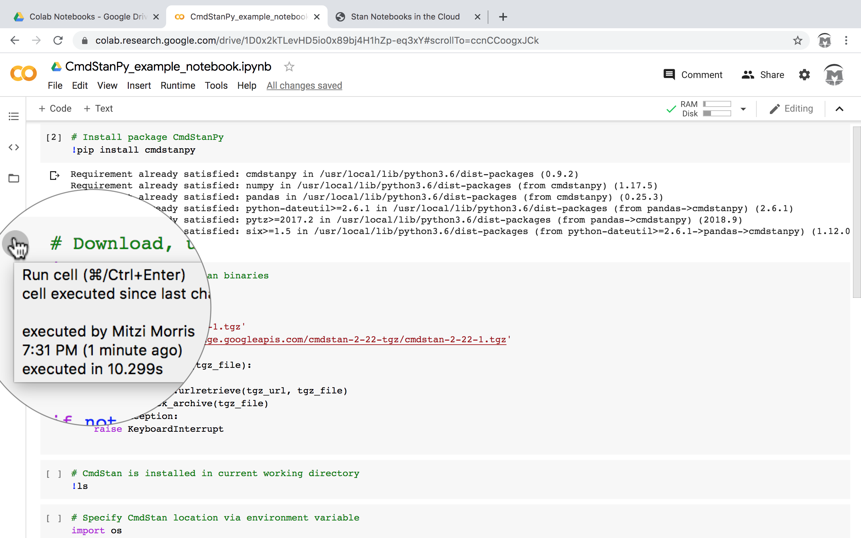Open the All changes saved link
Viewport: 861px width, 538px height.
(x=304, y=86)
